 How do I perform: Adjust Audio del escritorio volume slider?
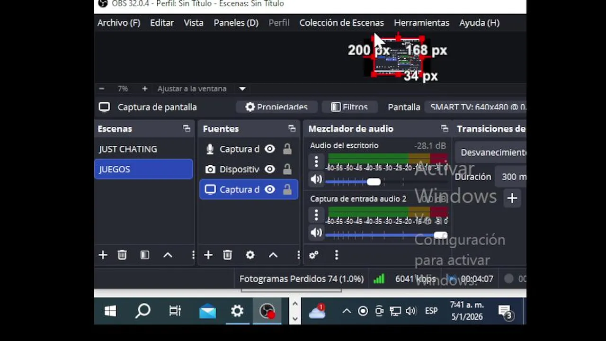[x=374, y=182]
